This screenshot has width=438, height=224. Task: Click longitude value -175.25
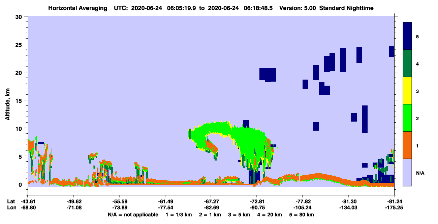[394, 208]
